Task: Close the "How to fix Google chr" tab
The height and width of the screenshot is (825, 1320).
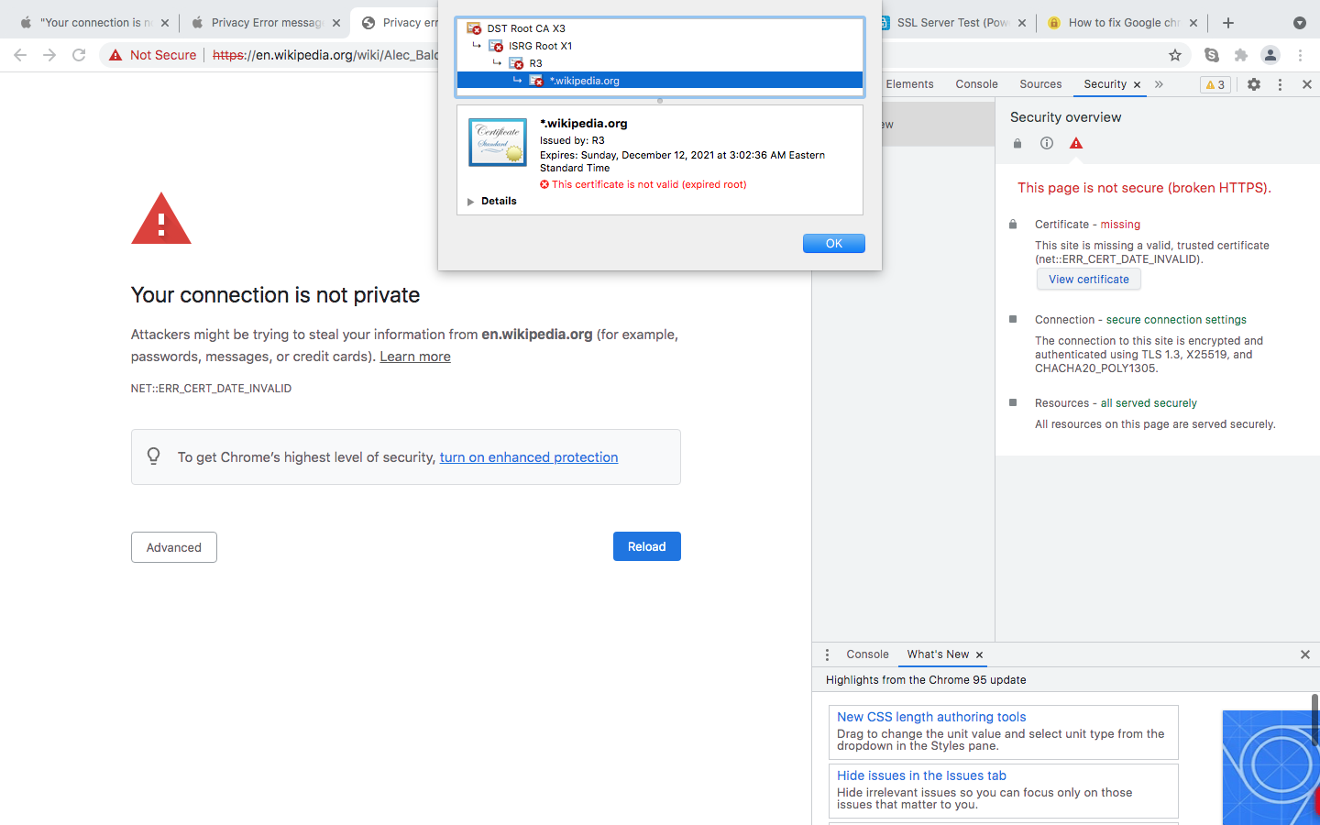Action: 1193,23
